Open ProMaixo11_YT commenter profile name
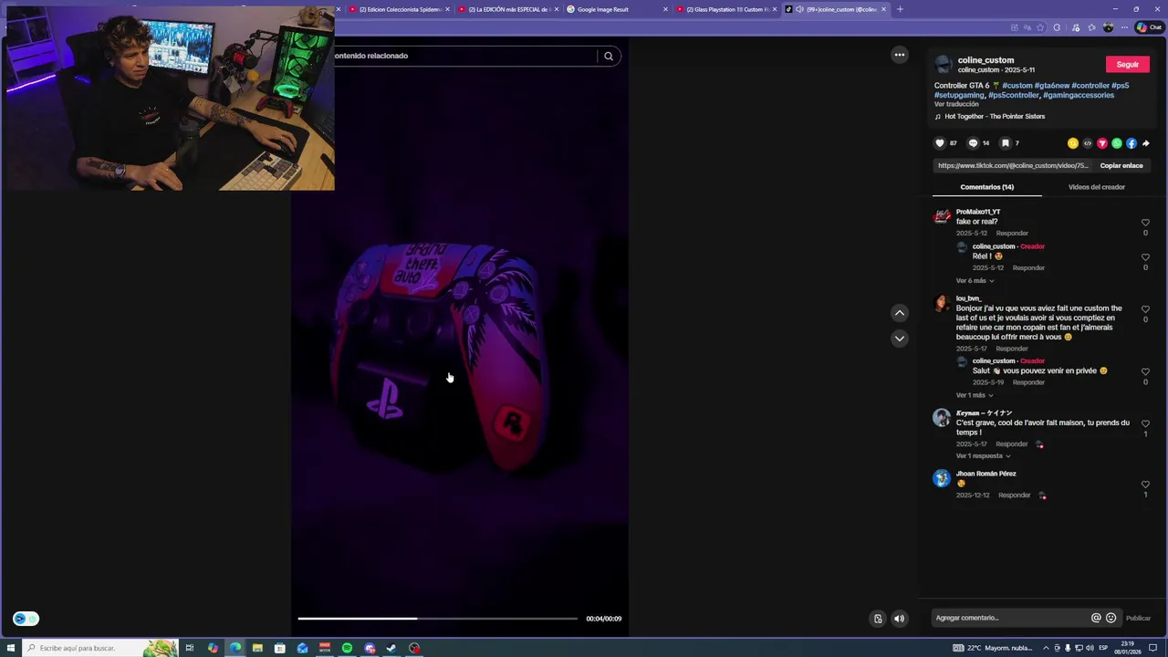 pos(978,212)
